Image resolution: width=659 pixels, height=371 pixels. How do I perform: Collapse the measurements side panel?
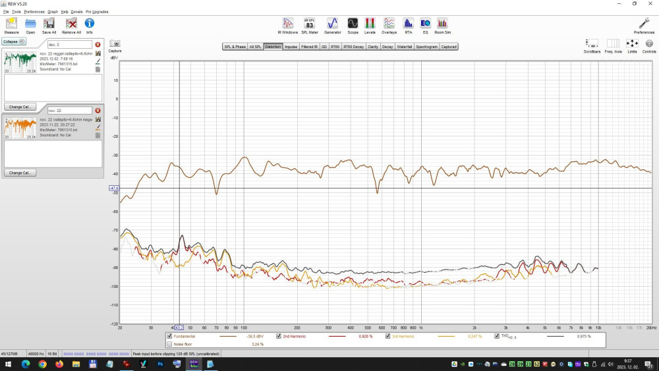[x=14, y=42]
